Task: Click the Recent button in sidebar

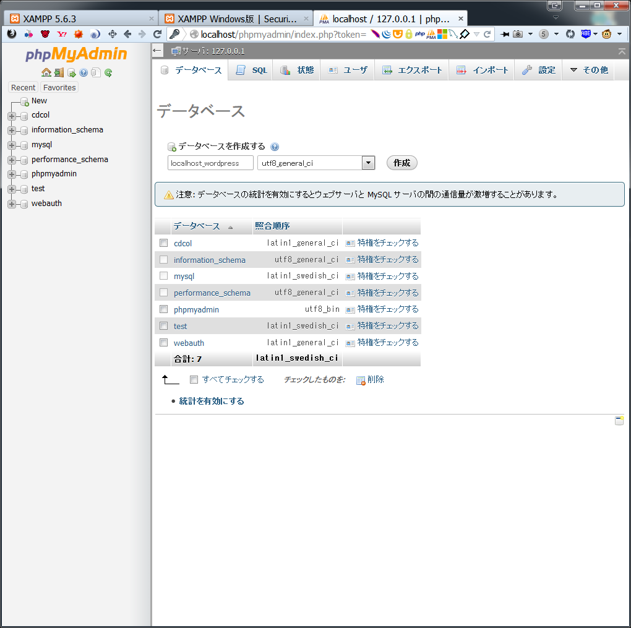Action: point(23,87)
